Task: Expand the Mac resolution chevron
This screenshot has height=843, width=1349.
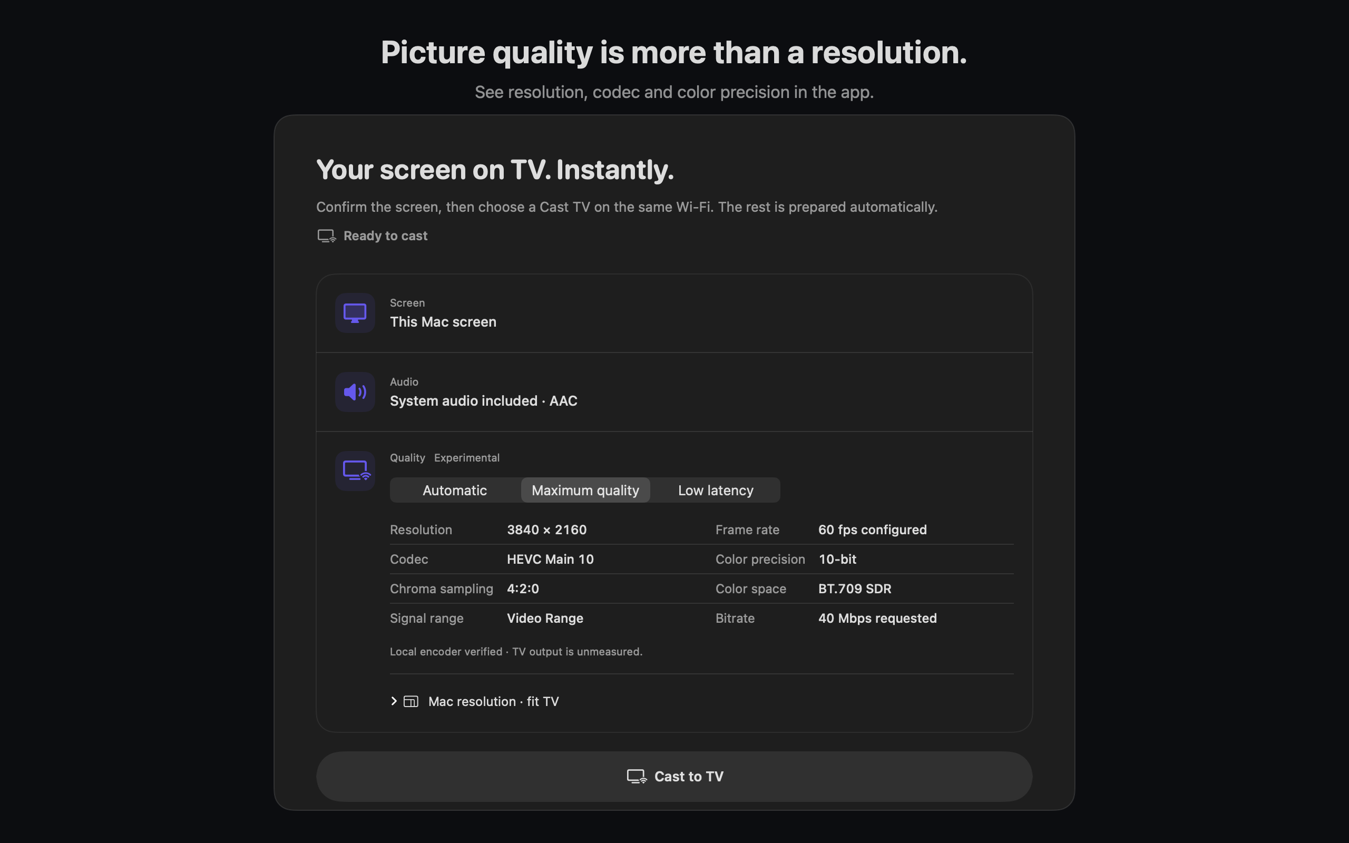Action: [394, 701]
